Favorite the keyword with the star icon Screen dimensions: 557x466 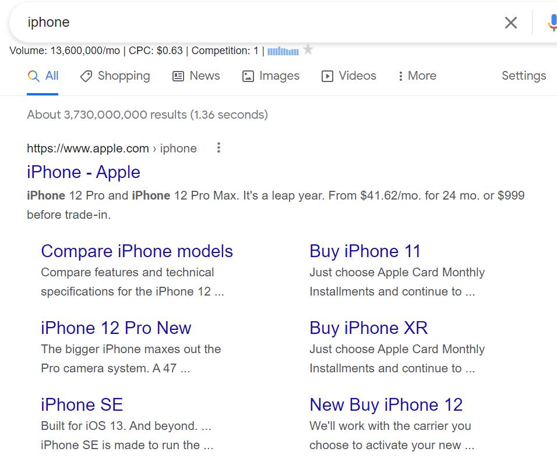pyautogui.click(x=308, y=49)
